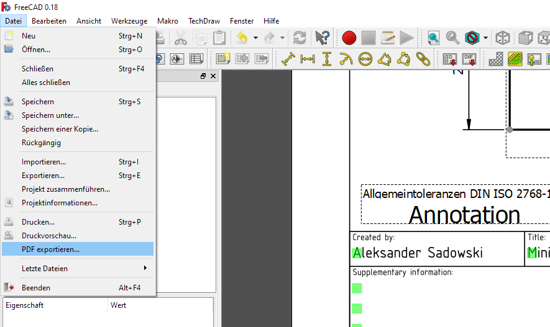The height and width of the screenshot is (327, 550).
Task: Open the macro editor notepad icon
Action: click(x=388, y=38)
